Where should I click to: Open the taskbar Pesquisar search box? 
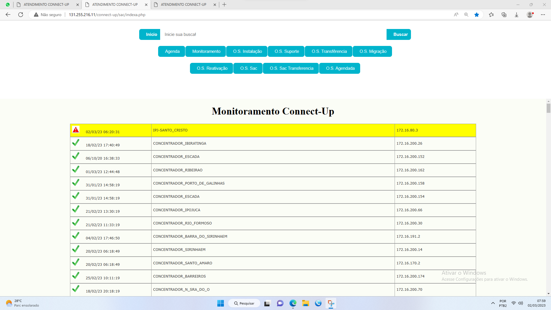click(244, 303)
